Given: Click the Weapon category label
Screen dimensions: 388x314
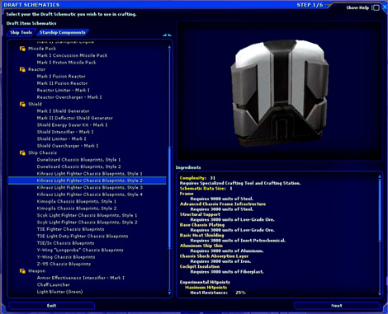Looking at the screenshot, I should (36, 271).
